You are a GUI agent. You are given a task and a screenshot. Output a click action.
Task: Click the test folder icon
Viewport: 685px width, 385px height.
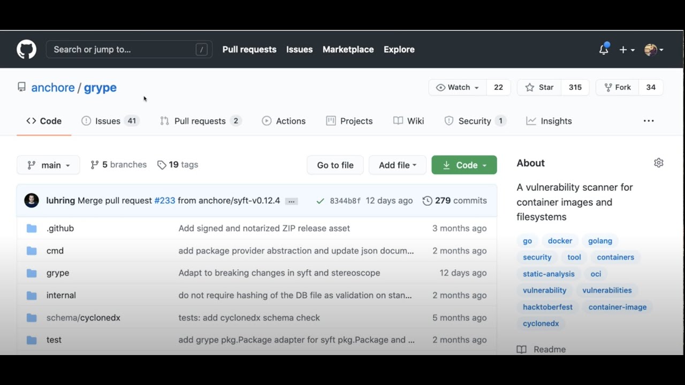click(x=32, y=340)
